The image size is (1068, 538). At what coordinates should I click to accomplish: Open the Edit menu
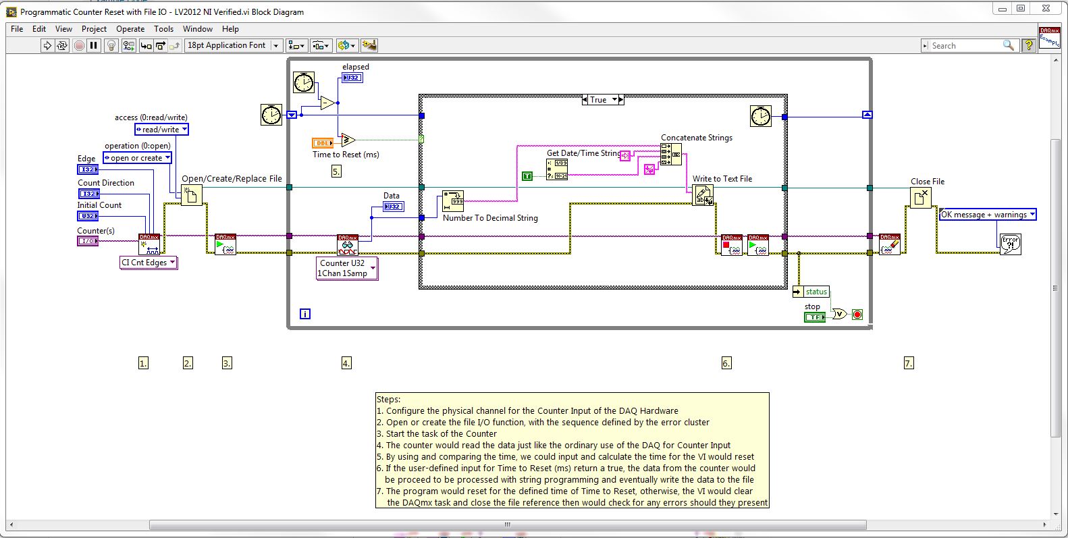click(39, 29)
